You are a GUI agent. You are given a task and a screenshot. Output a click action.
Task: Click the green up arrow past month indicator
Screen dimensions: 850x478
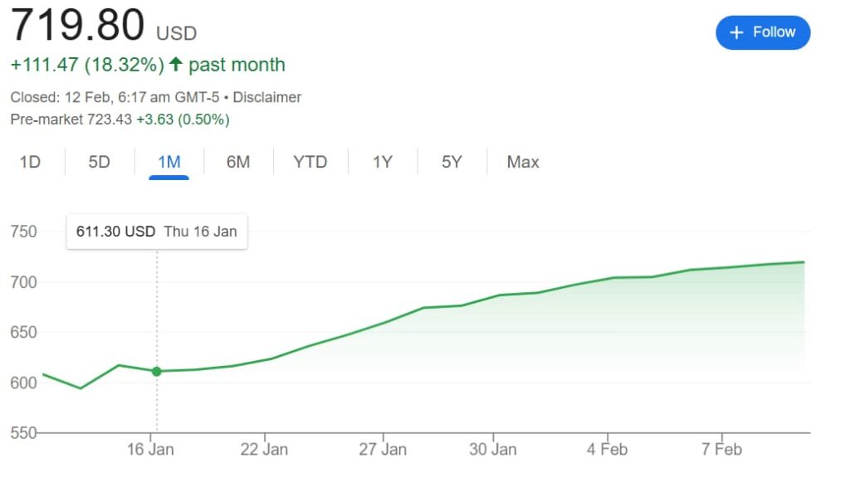175,65
